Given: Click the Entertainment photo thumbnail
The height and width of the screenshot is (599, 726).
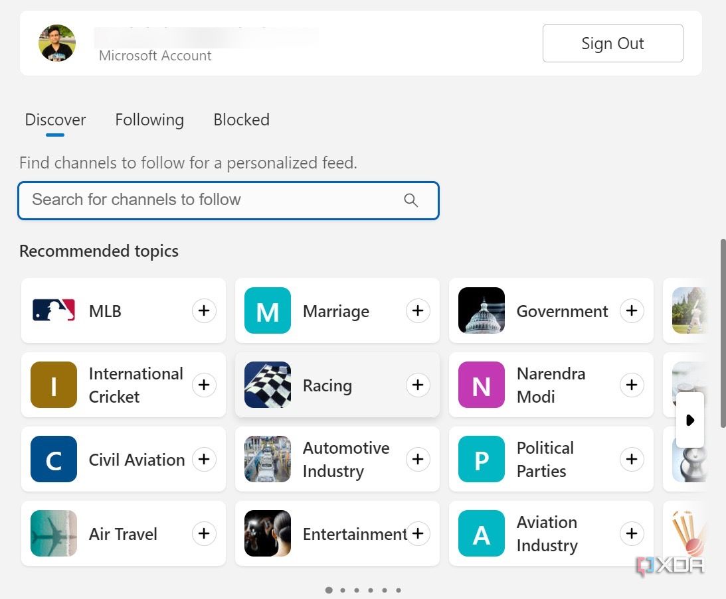Looking at the screenshot, I should tap(268, 533).
